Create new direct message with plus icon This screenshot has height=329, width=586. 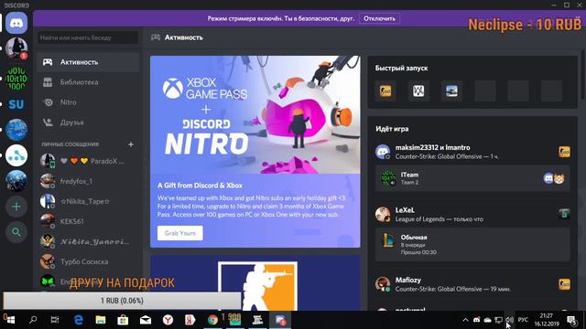[131, 144]
